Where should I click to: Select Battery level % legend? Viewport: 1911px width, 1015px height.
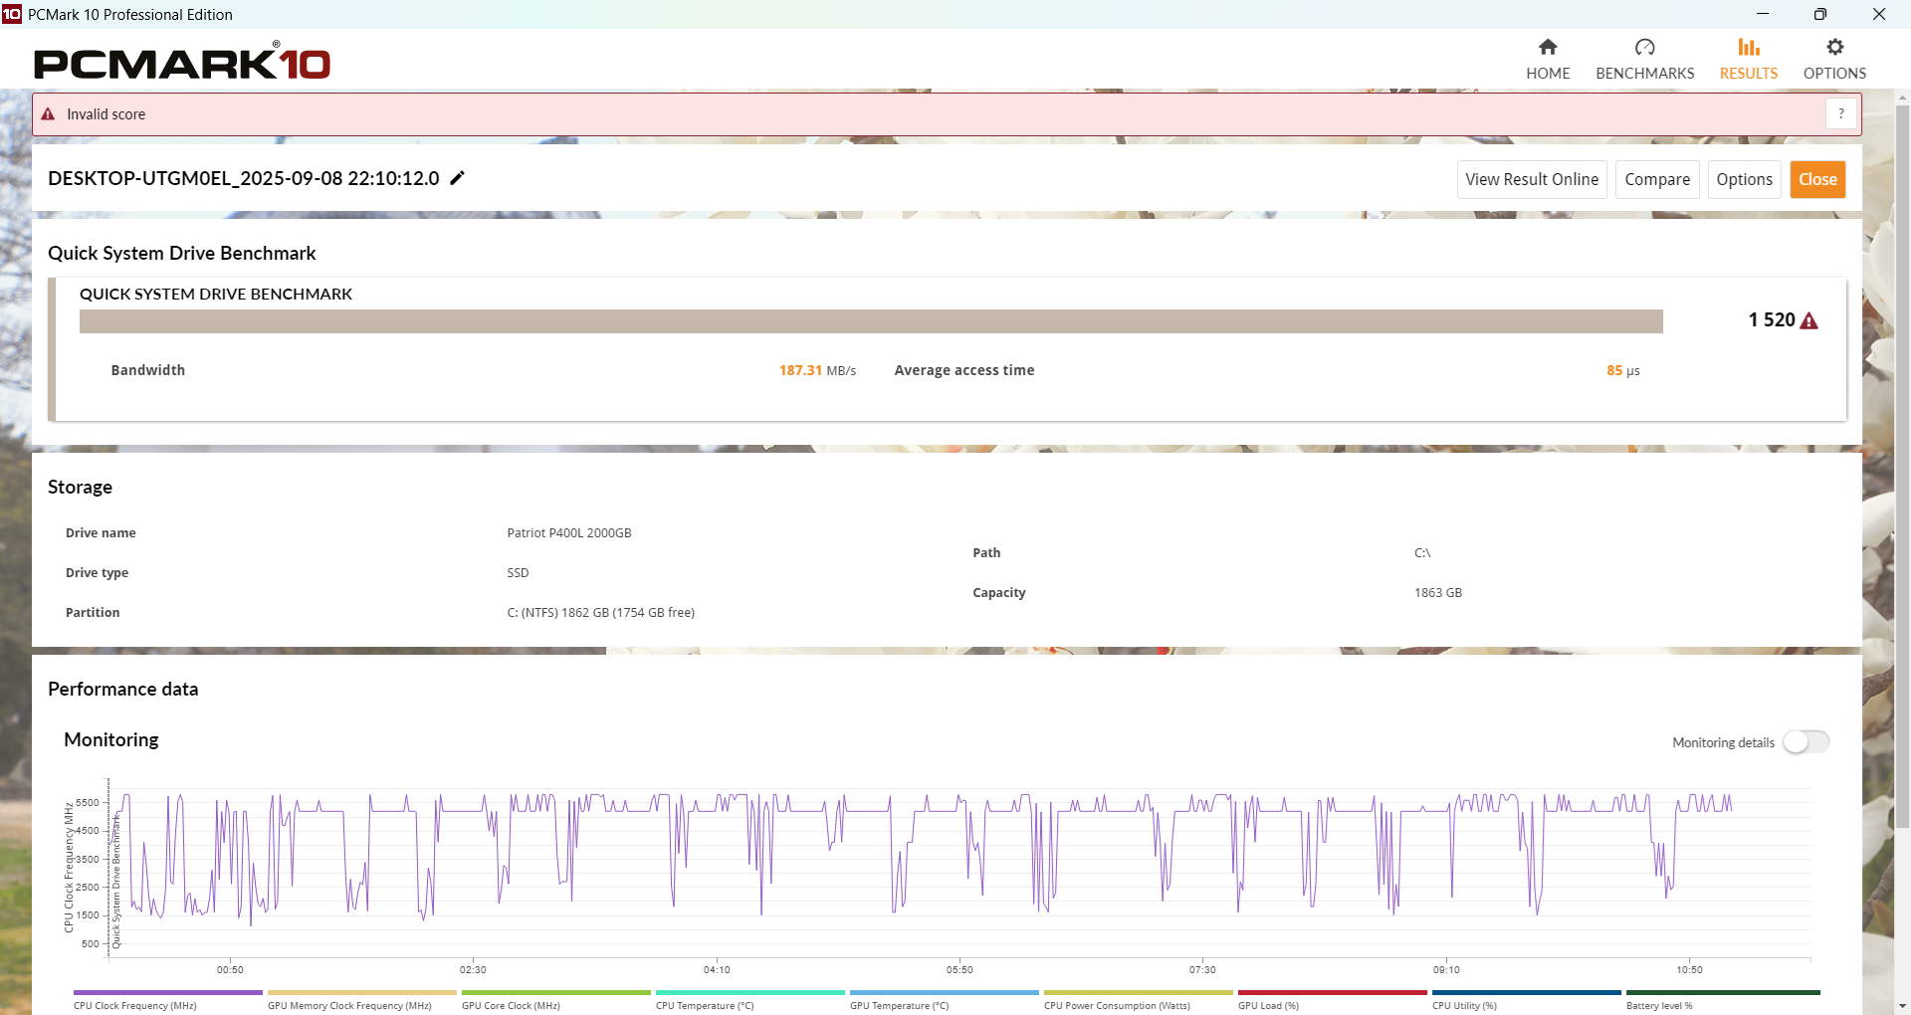click(1723, 1000)
